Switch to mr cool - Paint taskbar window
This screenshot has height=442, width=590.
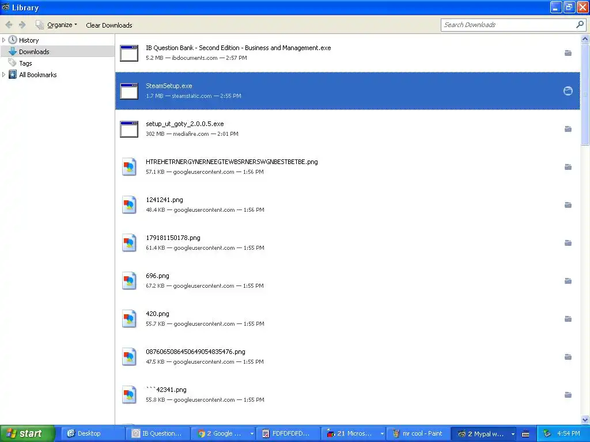[x=418, y=433]
